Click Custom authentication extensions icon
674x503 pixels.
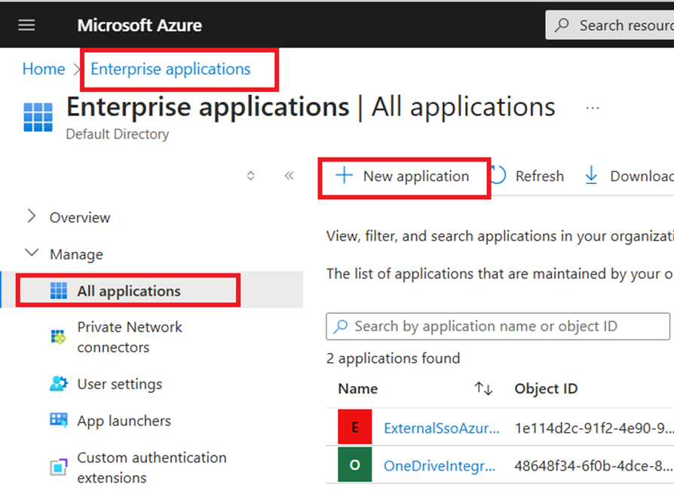(59, 468)
